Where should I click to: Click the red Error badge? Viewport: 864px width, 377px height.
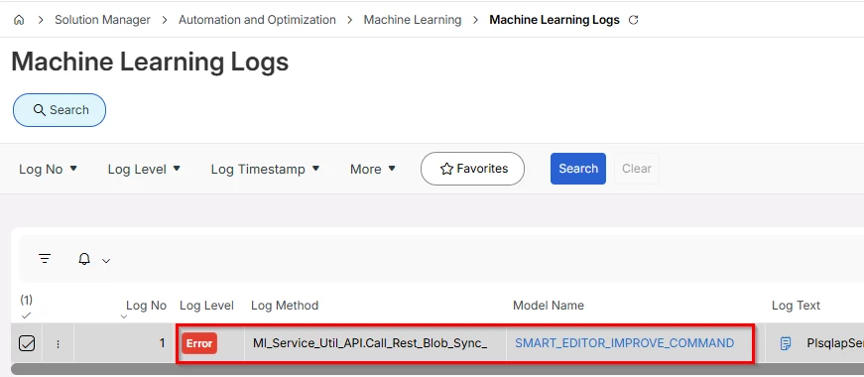199,343
